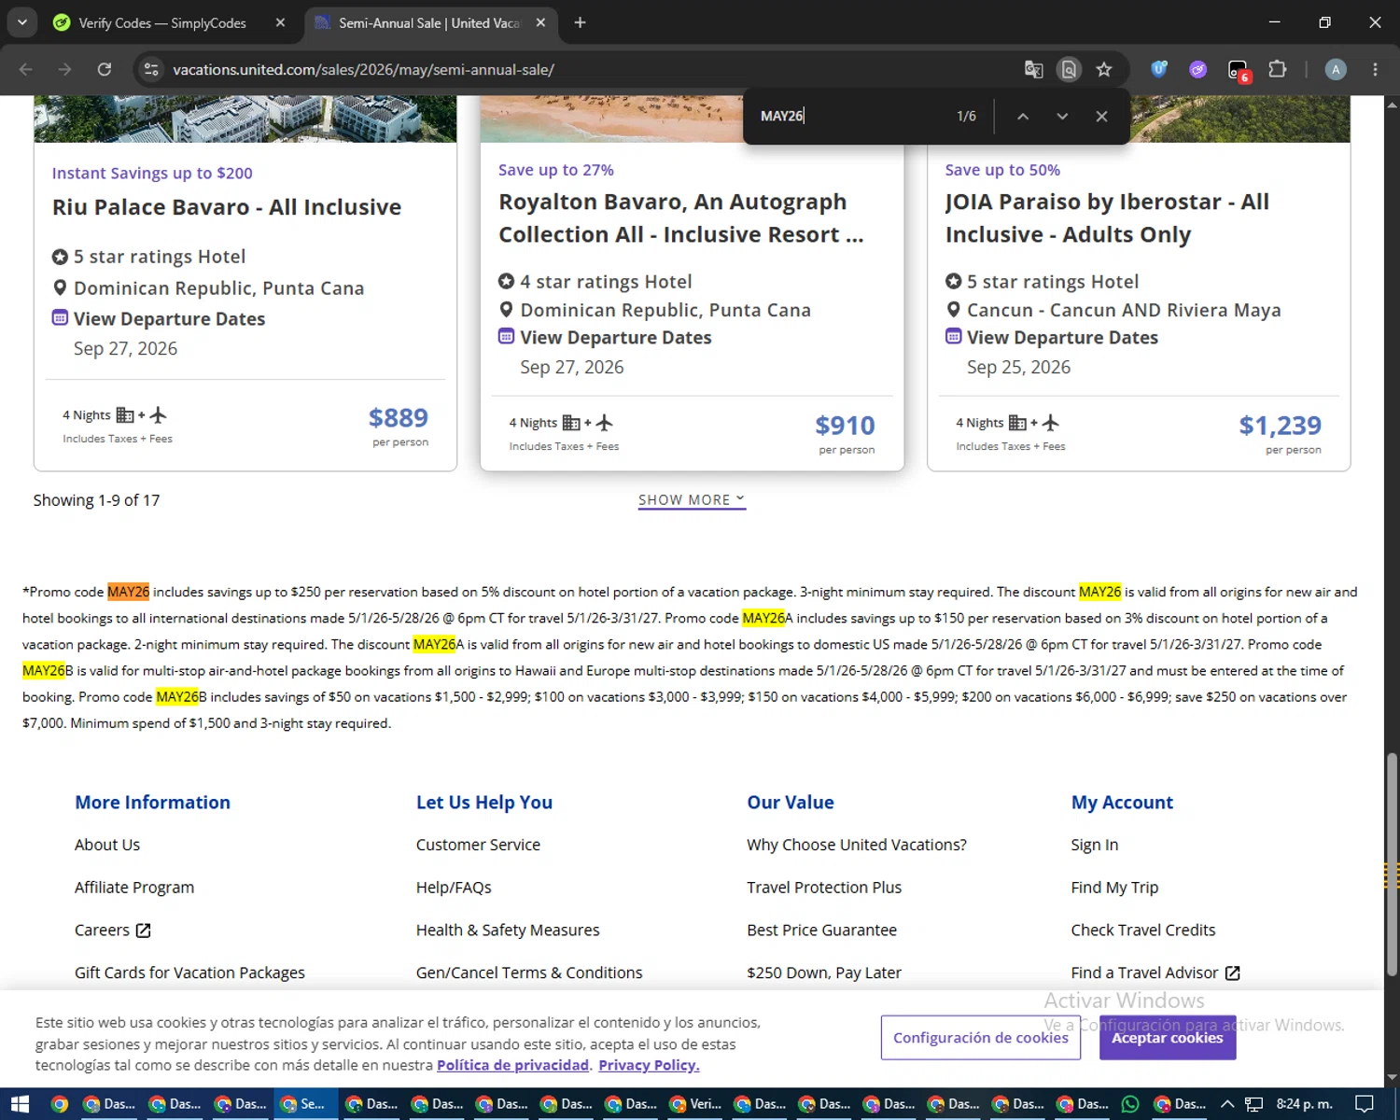Open Travel Protection Plus link
The image size is (1400, 1120).
(x=824, y=888)
